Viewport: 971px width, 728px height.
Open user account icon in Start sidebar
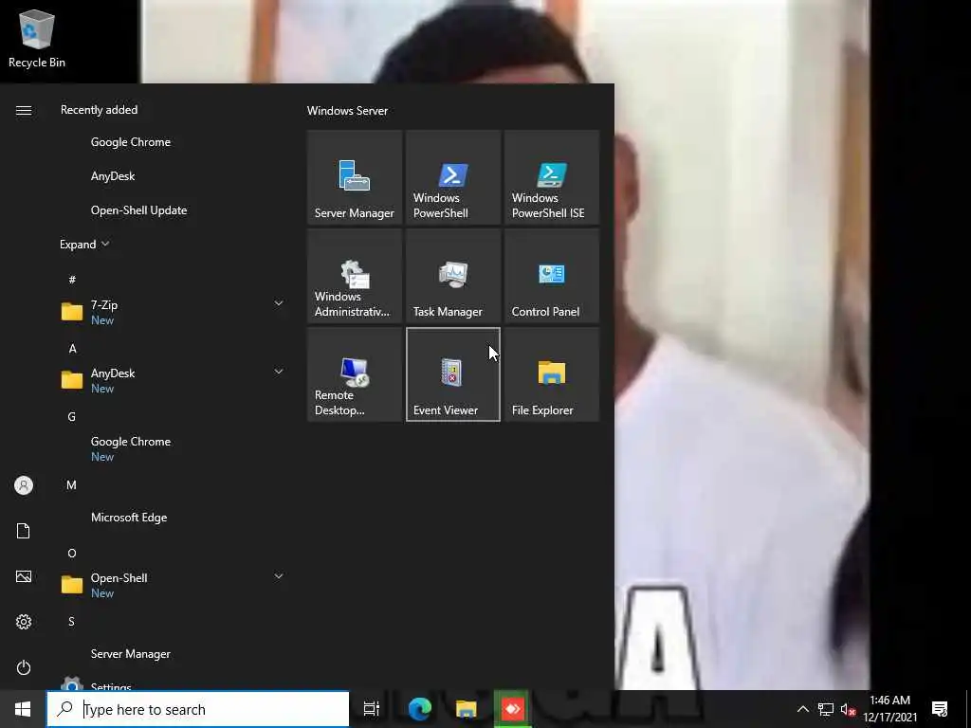click(24, 485)
